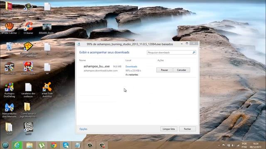Screen dimensions: 266x149
Task: Open Malwarebytes Anti-Malware shortcut
Action: (9, 111)
